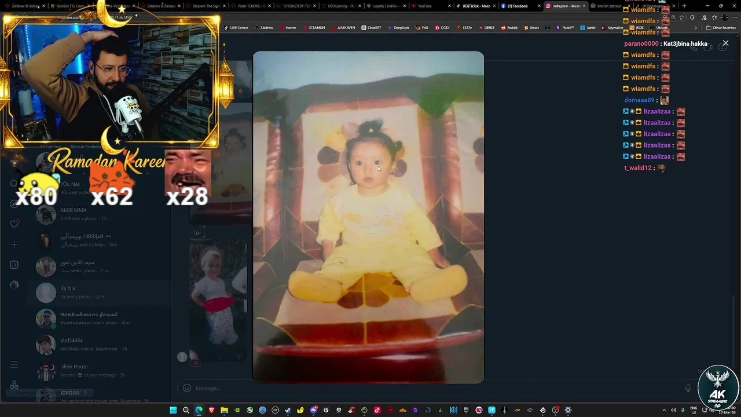Image resolution: width=741 pixels, height=417 pixels.
Task: Open the TikTok taskbar icon
Action: coord(377,410)
